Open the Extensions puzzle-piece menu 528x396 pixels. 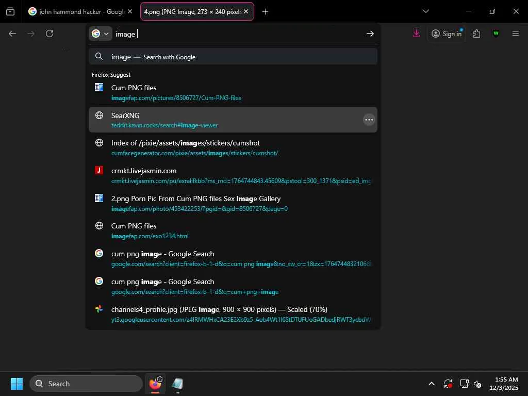click(x=476, y=34)
